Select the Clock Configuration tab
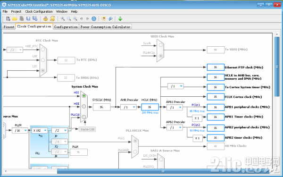The height and width of the screenshot is (177, 283). tap(34, 26)
